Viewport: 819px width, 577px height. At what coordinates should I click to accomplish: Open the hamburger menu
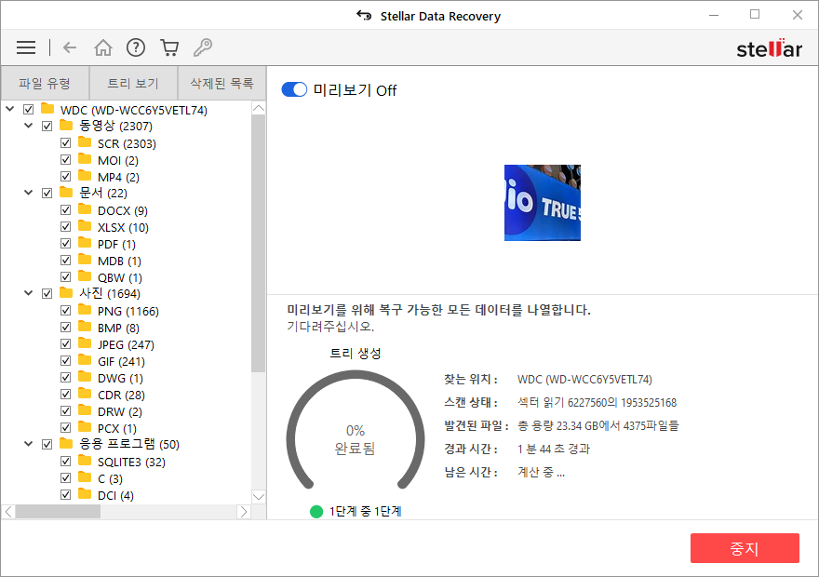[26, 47]
